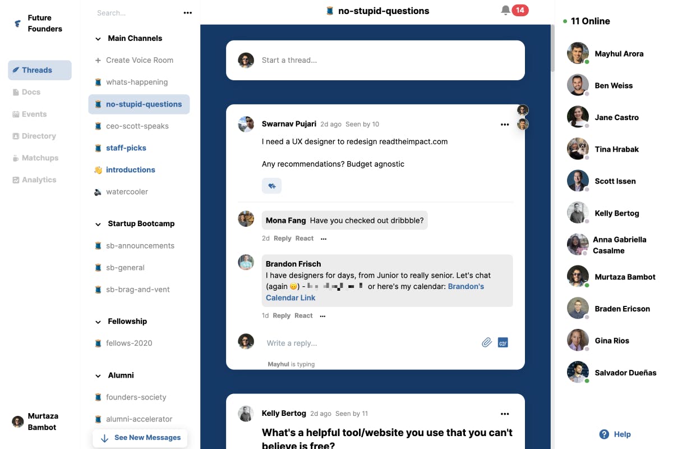Add a reaction to Swarnav Pujari's thread
Screen dimensions: 673x449
click(271, 186)
